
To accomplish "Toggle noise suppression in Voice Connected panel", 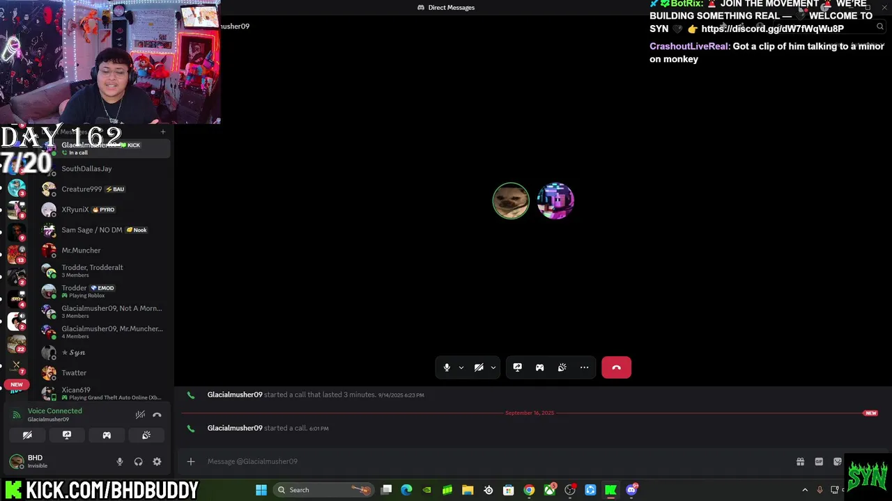I will (140, 415).
